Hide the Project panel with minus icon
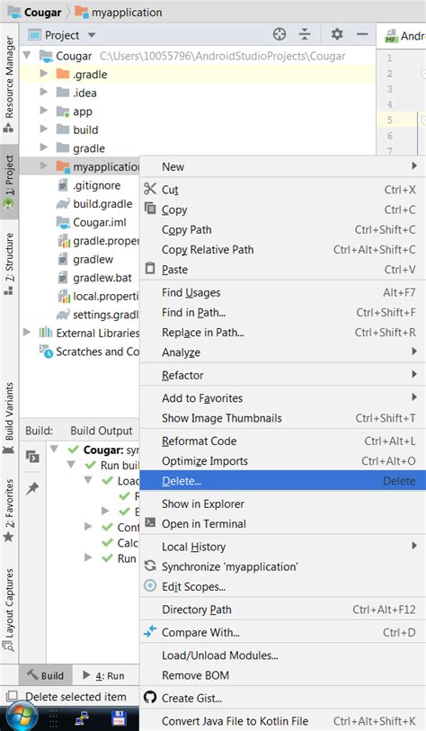 coord(361,34)
